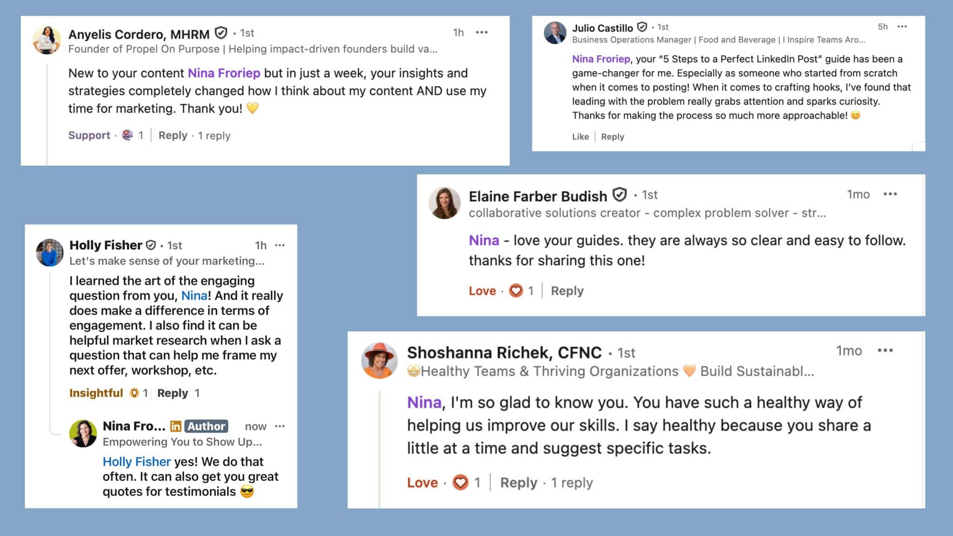
Task: Open Holly Fisher mention in Nina's reply
Action: 136,462
